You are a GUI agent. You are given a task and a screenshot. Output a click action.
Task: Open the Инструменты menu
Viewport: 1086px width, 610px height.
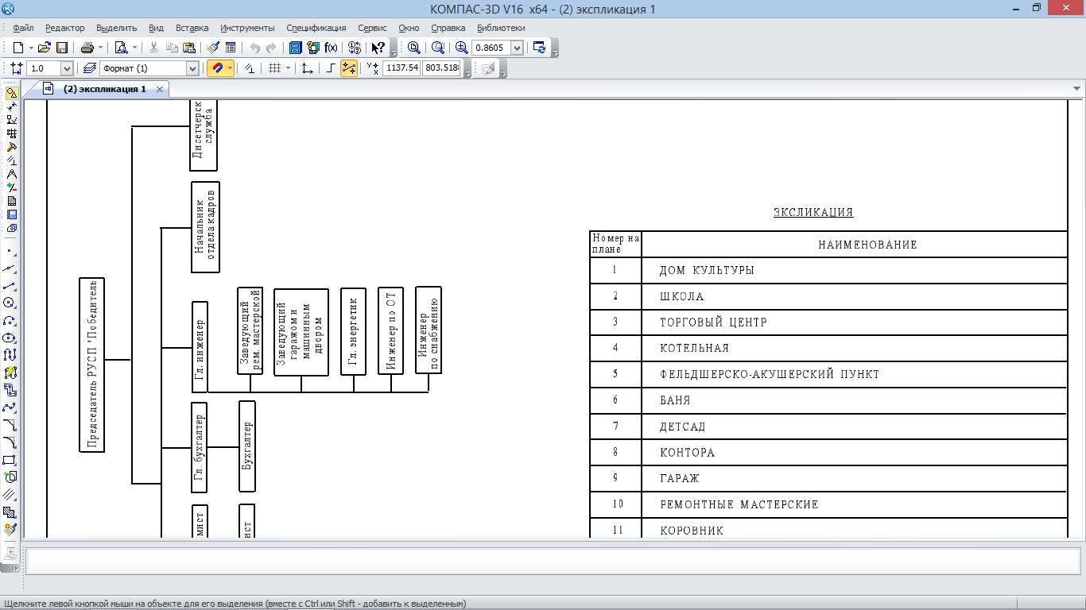[247, 28]
